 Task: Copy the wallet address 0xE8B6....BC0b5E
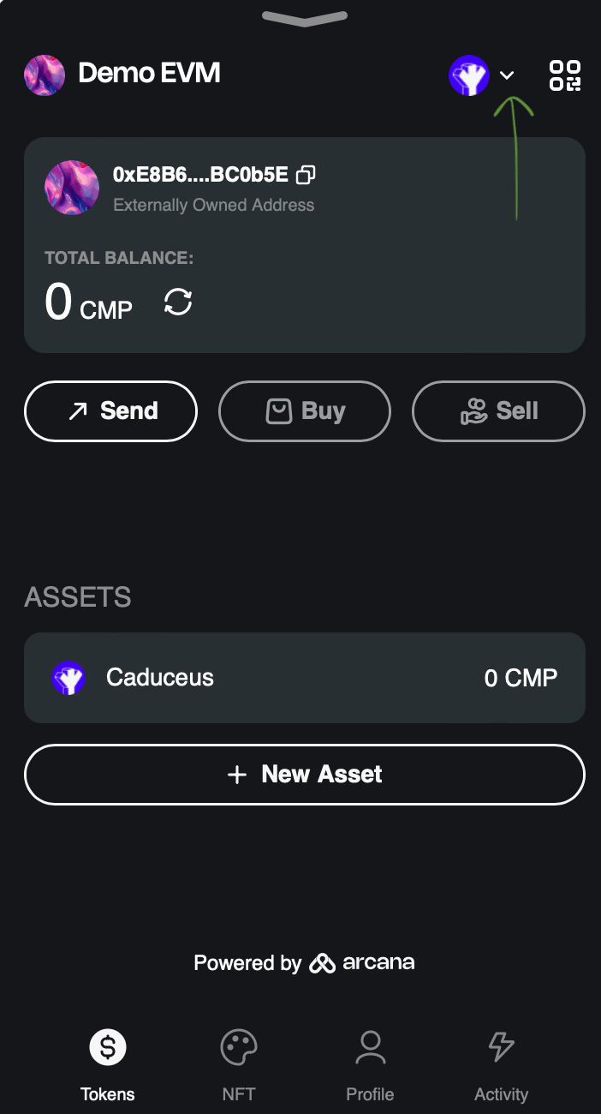[x=306, y=175]
